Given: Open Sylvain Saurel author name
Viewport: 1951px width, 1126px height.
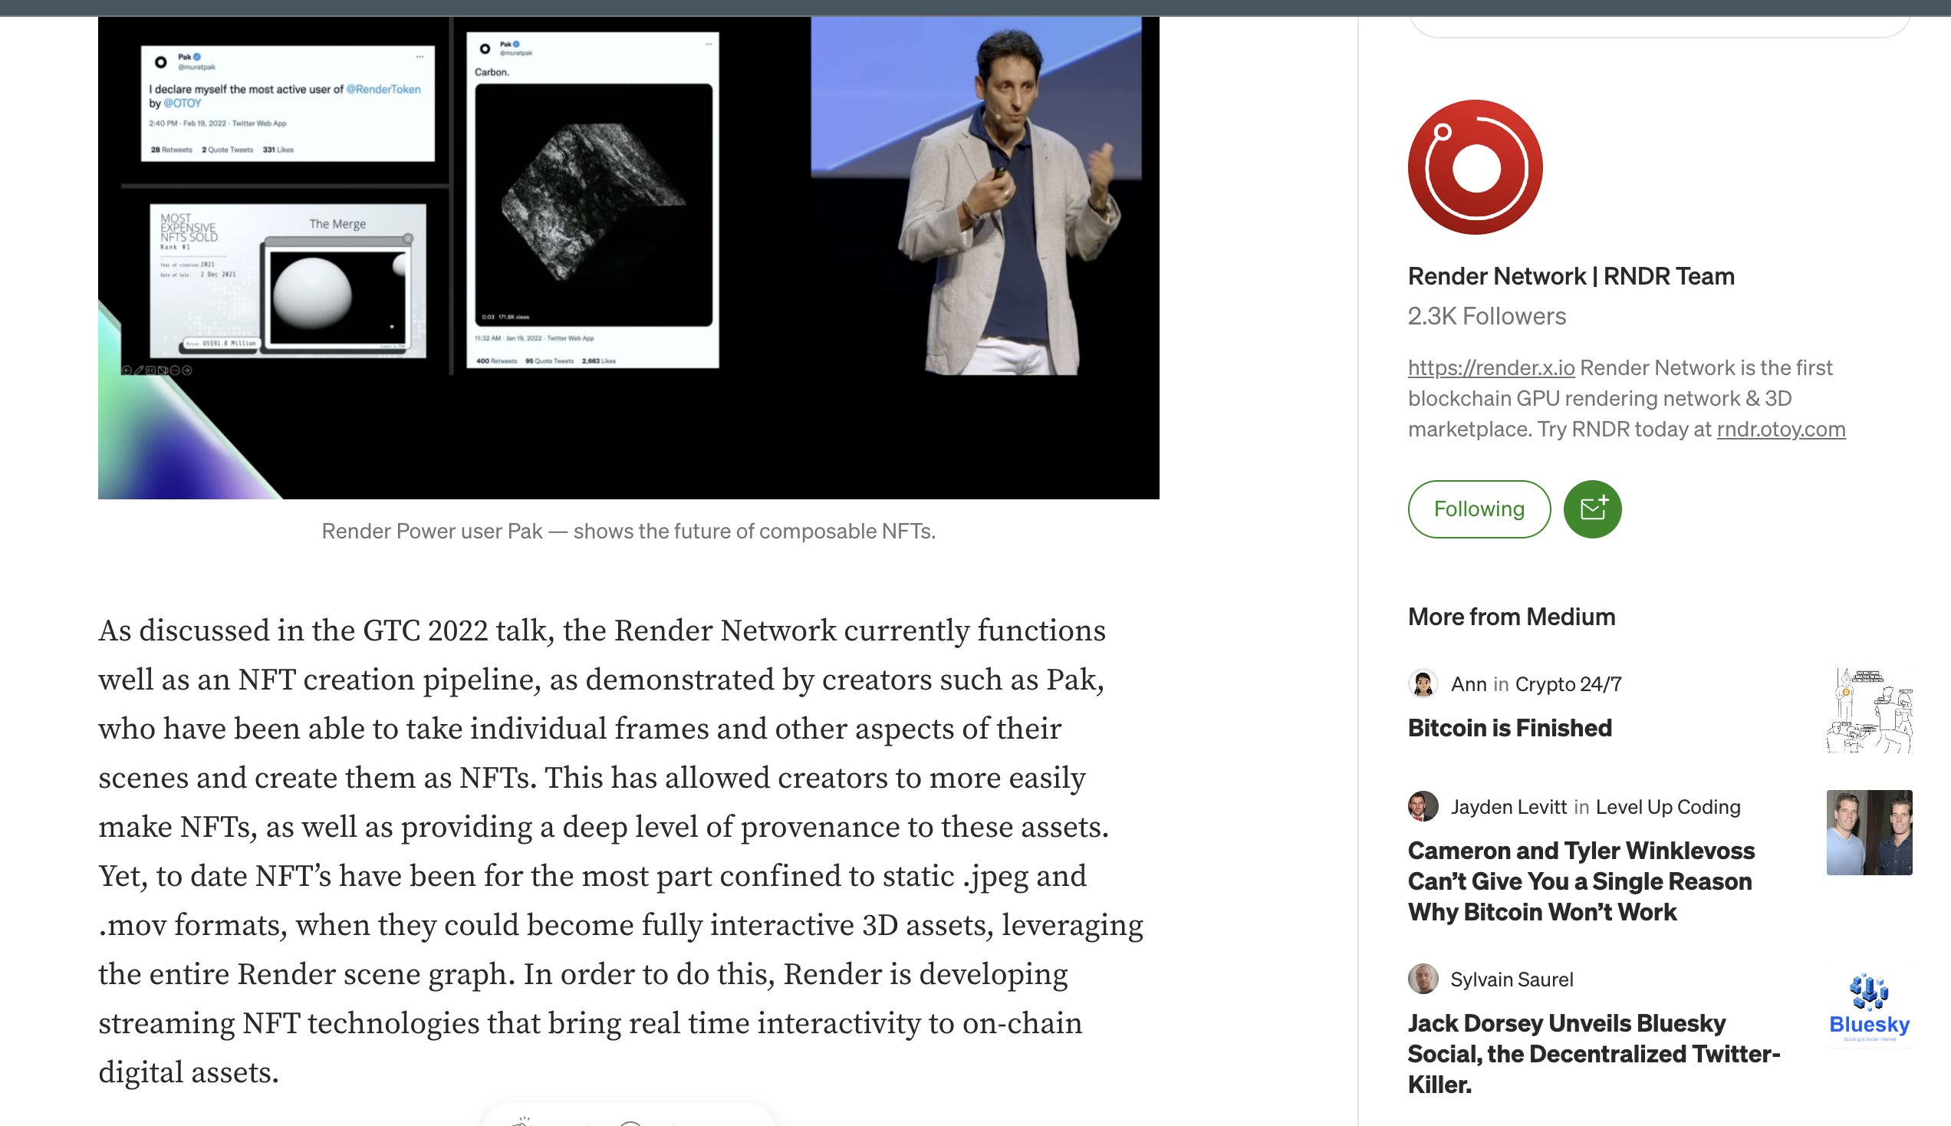Looking at the screenshot, I should 1511,979.
